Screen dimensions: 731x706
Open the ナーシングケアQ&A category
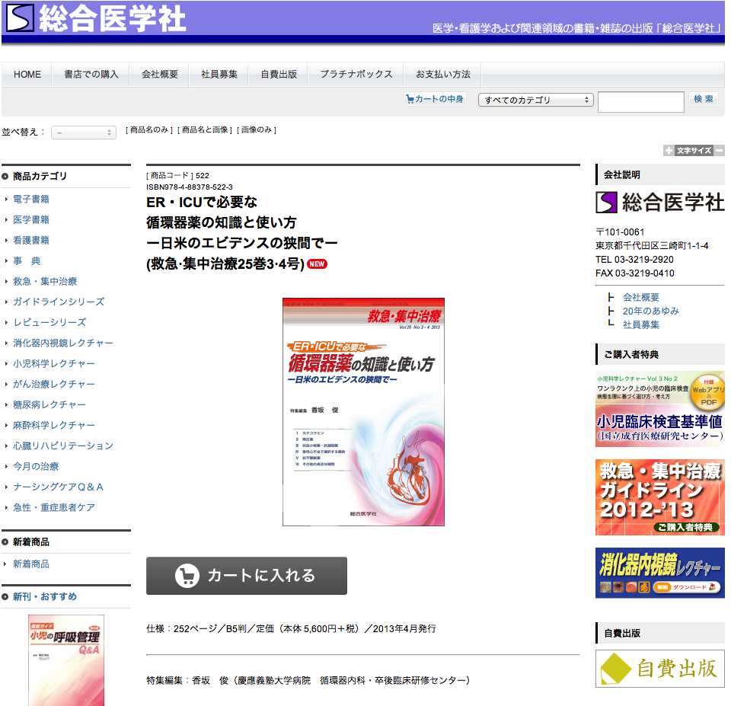[x=59, y=487]
